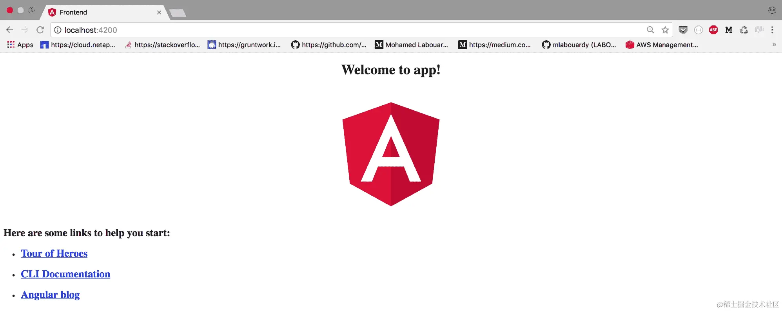The width and height of the screenshot is (782, 311).
Task: Click the browser forward arrow
Action: 25,30
